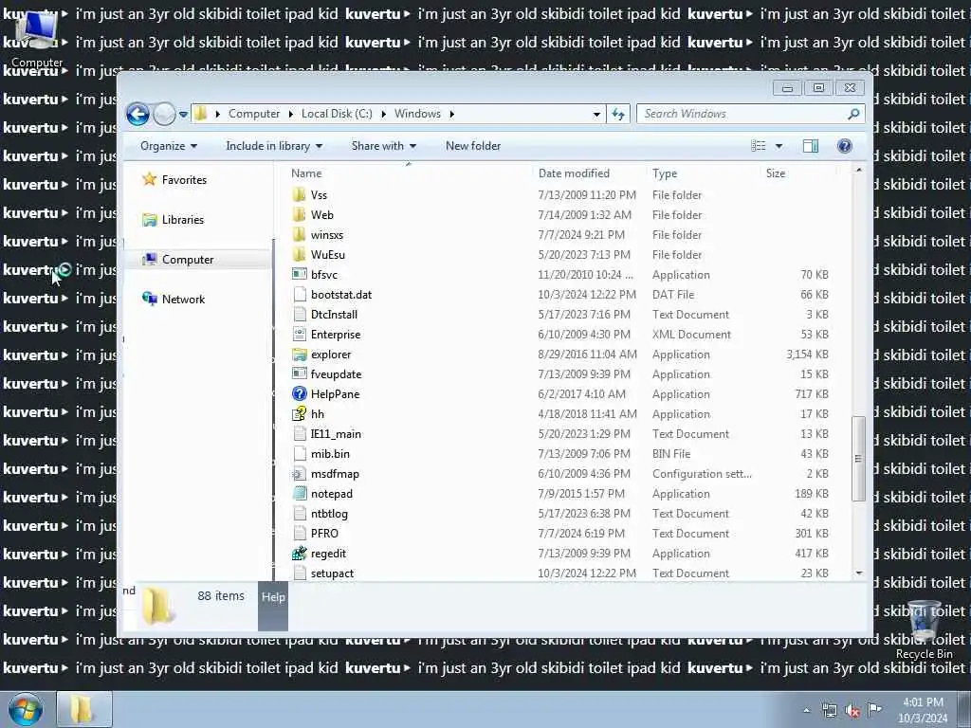The height and width of the screenshot is (728, 971).
Task: Select the bootstat.dat file icon
Action: click(300, 295)
